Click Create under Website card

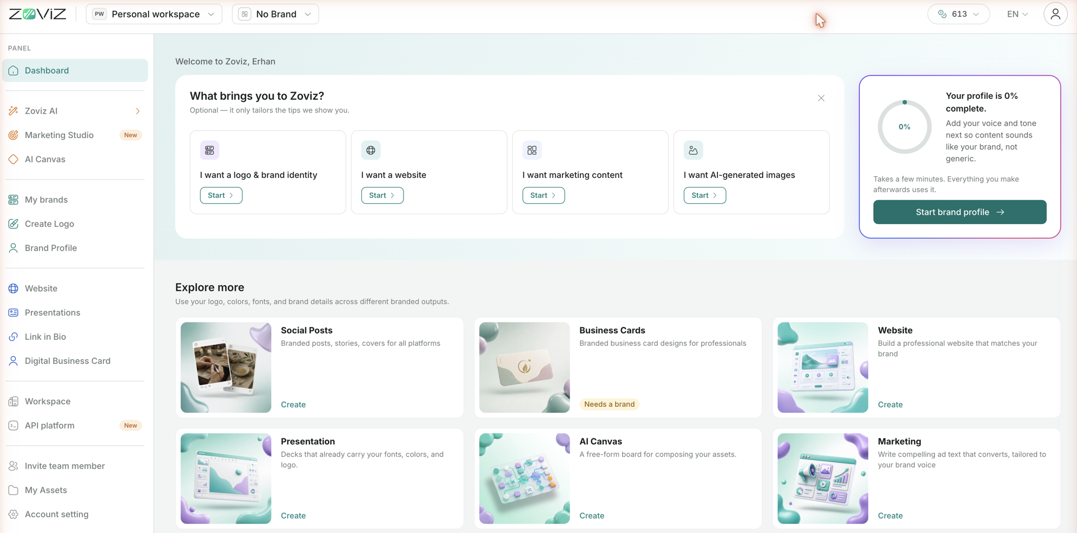890,405
